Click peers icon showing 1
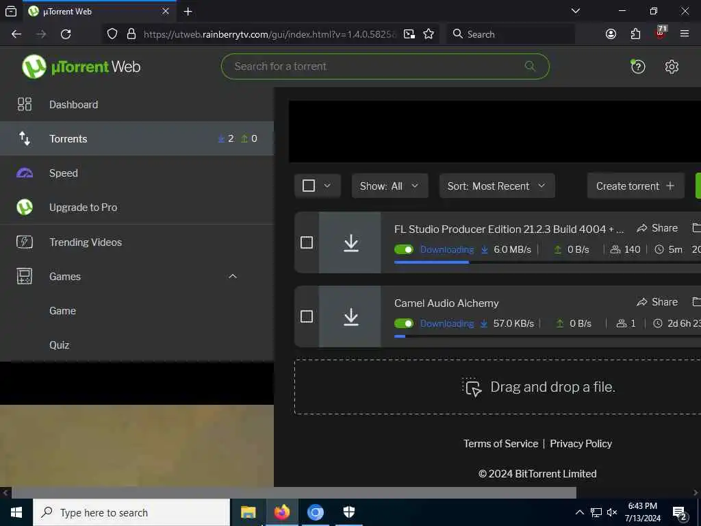The width and height of the screenshot is (701, 526). point(622,323)
